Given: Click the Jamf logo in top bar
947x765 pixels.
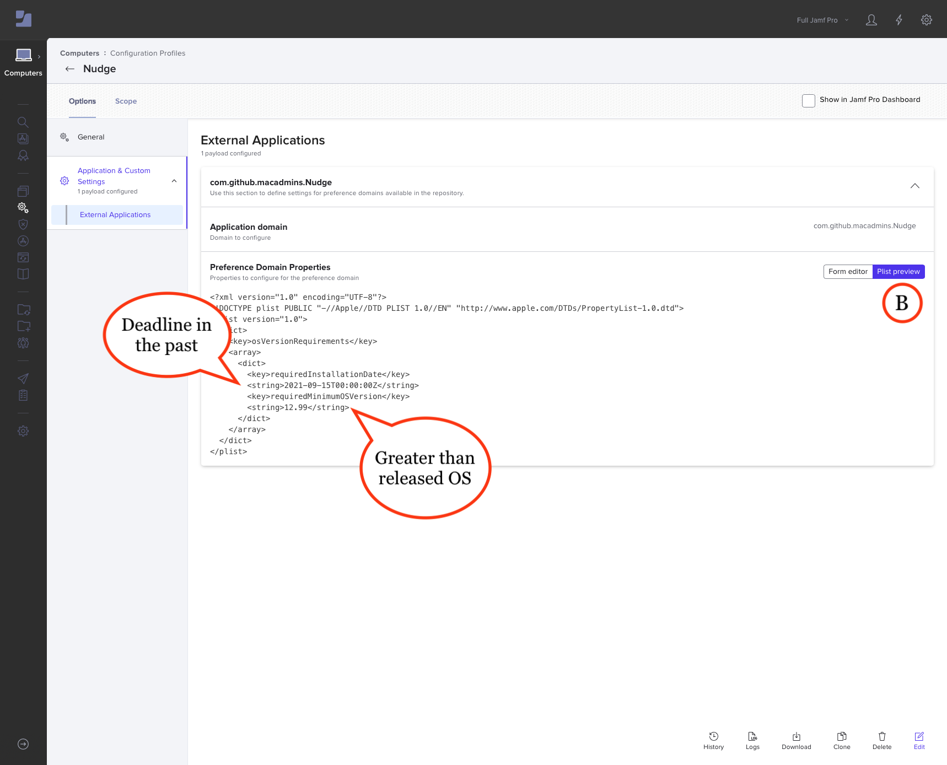Looking at the screenshot, I should tap(24, 19).
